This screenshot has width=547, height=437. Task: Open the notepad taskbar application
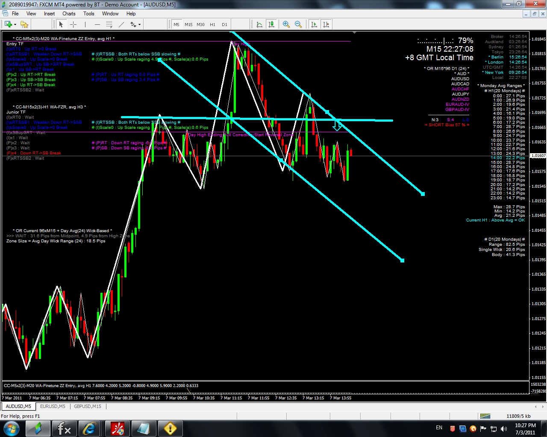click(x=144, y=428)
